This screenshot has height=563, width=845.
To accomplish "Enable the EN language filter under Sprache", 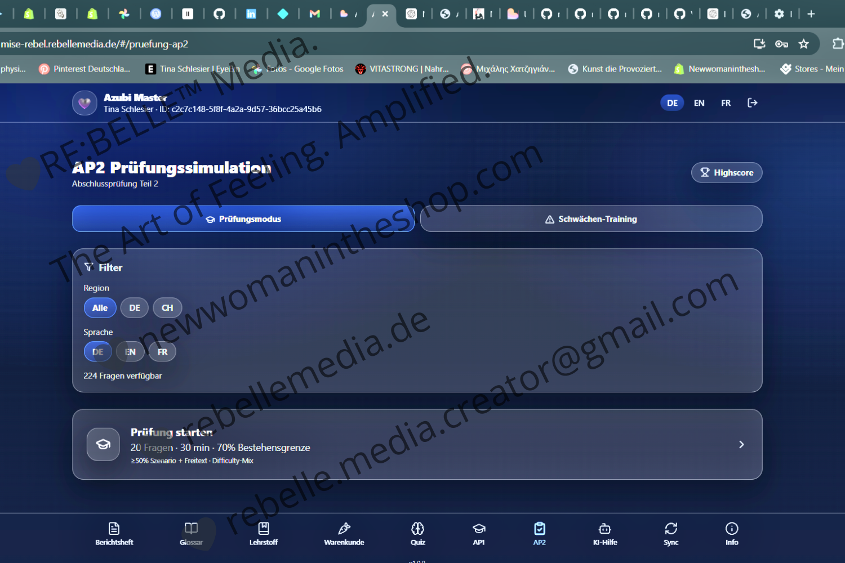I will [130, 351].
